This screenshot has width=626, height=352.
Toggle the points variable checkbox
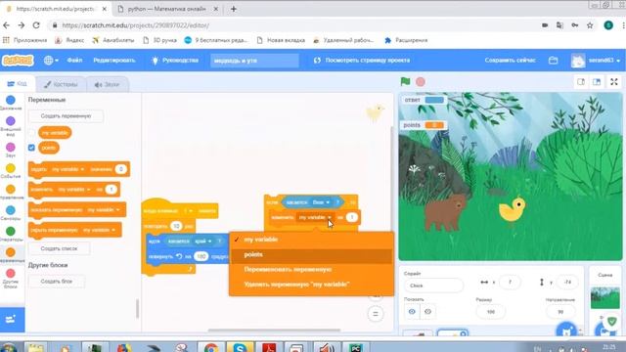[x=31, y=148]
